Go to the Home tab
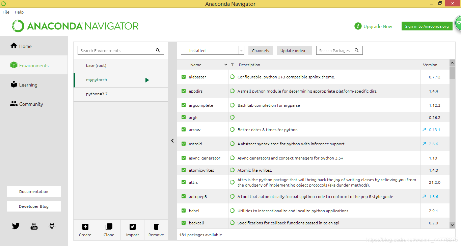The width and height of the screenshot is (461, 246). (x=34, y=46)
